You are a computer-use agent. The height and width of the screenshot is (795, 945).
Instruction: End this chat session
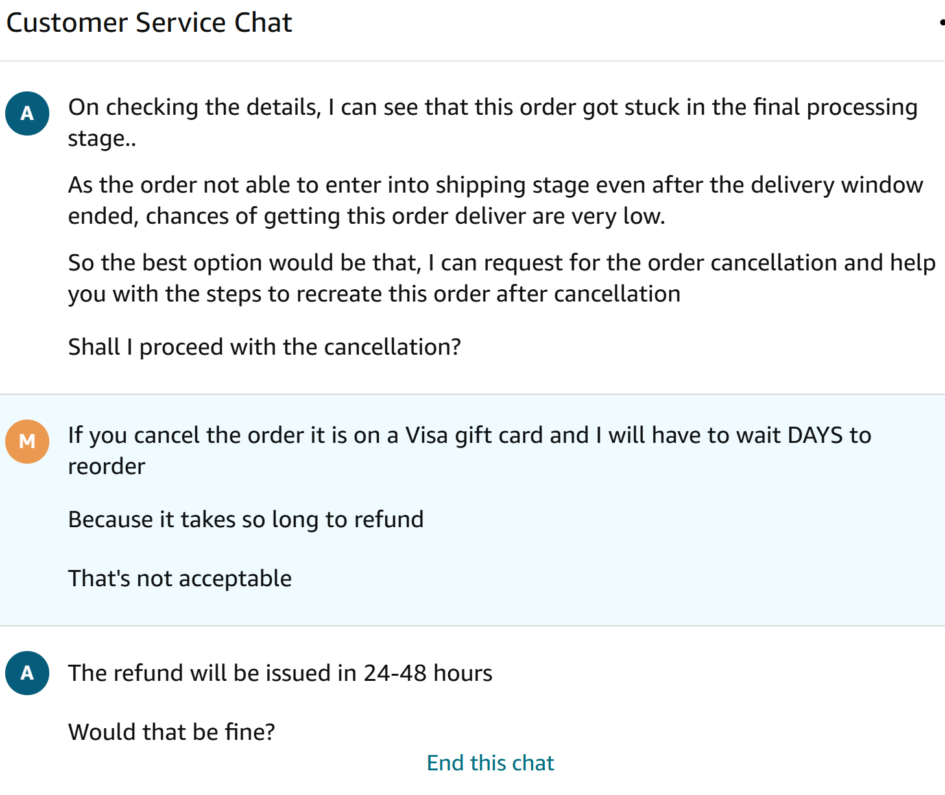pos(490,763)
